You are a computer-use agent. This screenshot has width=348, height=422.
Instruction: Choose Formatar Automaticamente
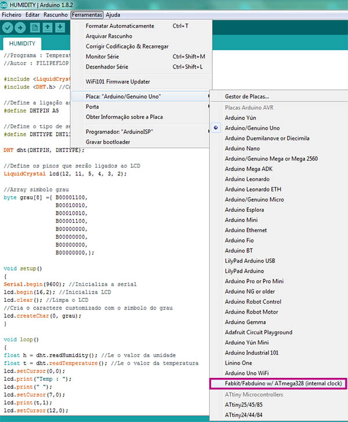[140, 26]
